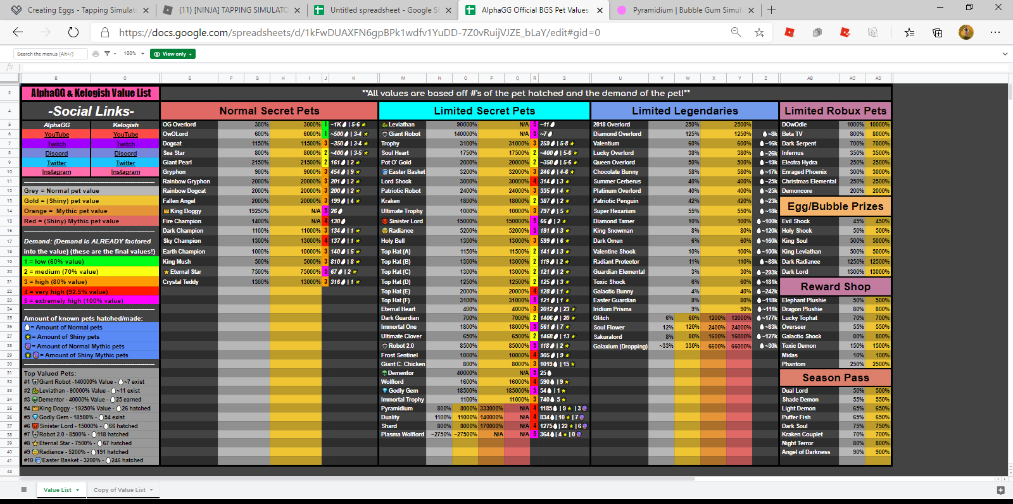Add page to favorites star icon
The height and width of the screenshot is (504, 1013).
click(x=759, y=32)
